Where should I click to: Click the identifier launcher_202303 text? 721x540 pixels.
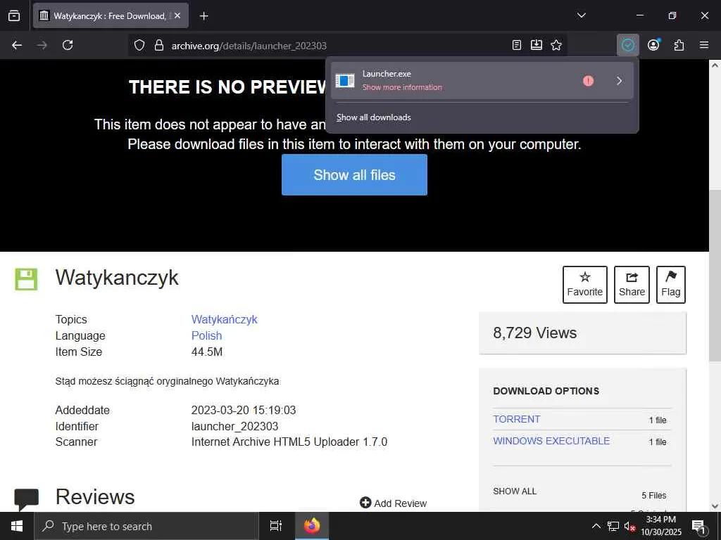(x=234, y=426)
